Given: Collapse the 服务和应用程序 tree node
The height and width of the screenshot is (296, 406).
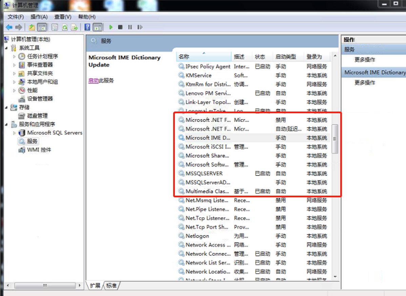Looking at the screenshot, I should (x=6, y=124).
